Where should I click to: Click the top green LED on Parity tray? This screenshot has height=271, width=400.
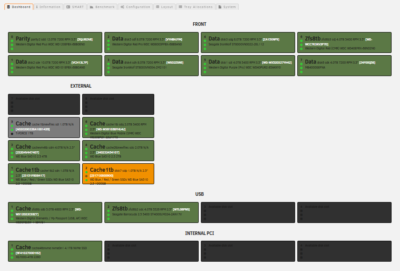tap(12, 40)
